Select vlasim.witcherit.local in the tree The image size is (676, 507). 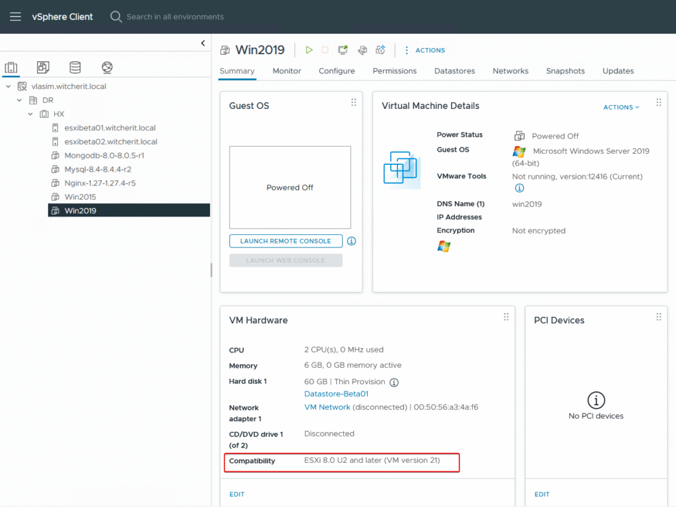click(x=69, y=86)
